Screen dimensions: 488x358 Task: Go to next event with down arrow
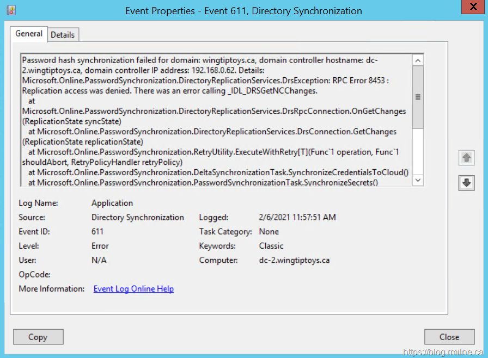point(467,183)
